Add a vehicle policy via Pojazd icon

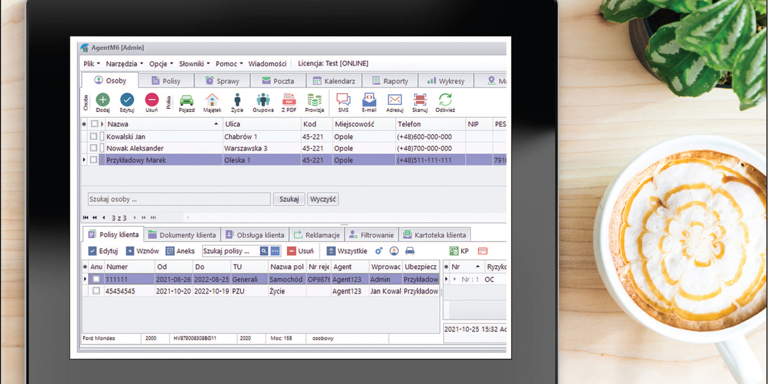click(186, 100)
